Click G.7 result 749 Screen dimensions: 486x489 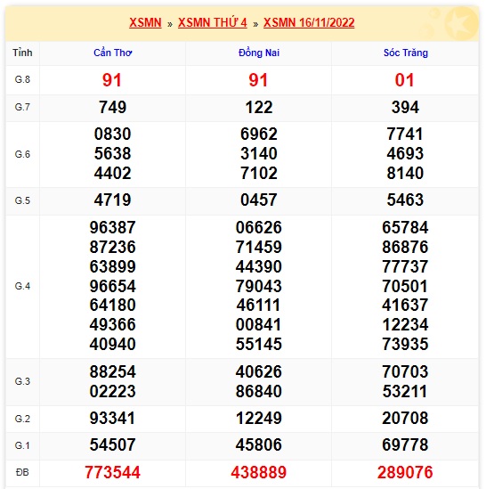pos(112,107)
